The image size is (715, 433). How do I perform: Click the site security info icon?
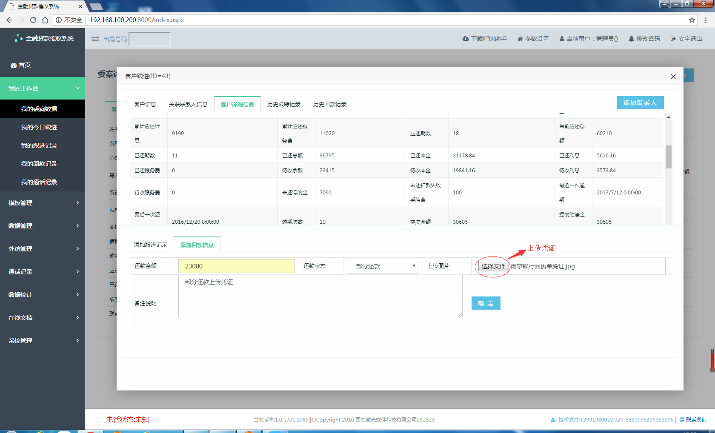click(59, 20)
